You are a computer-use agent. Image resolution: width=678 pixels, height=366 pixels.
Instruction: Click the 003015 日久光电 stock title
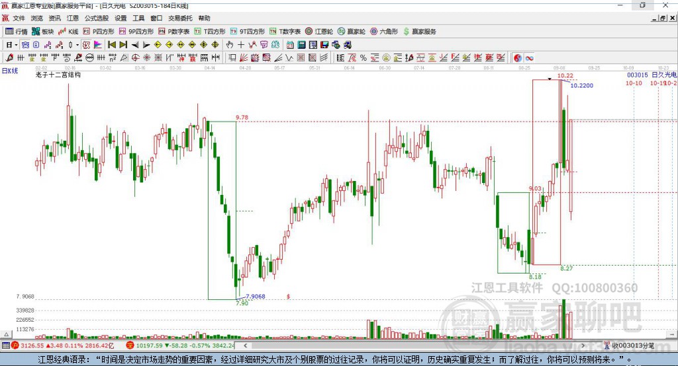click(x=652, y=75)
